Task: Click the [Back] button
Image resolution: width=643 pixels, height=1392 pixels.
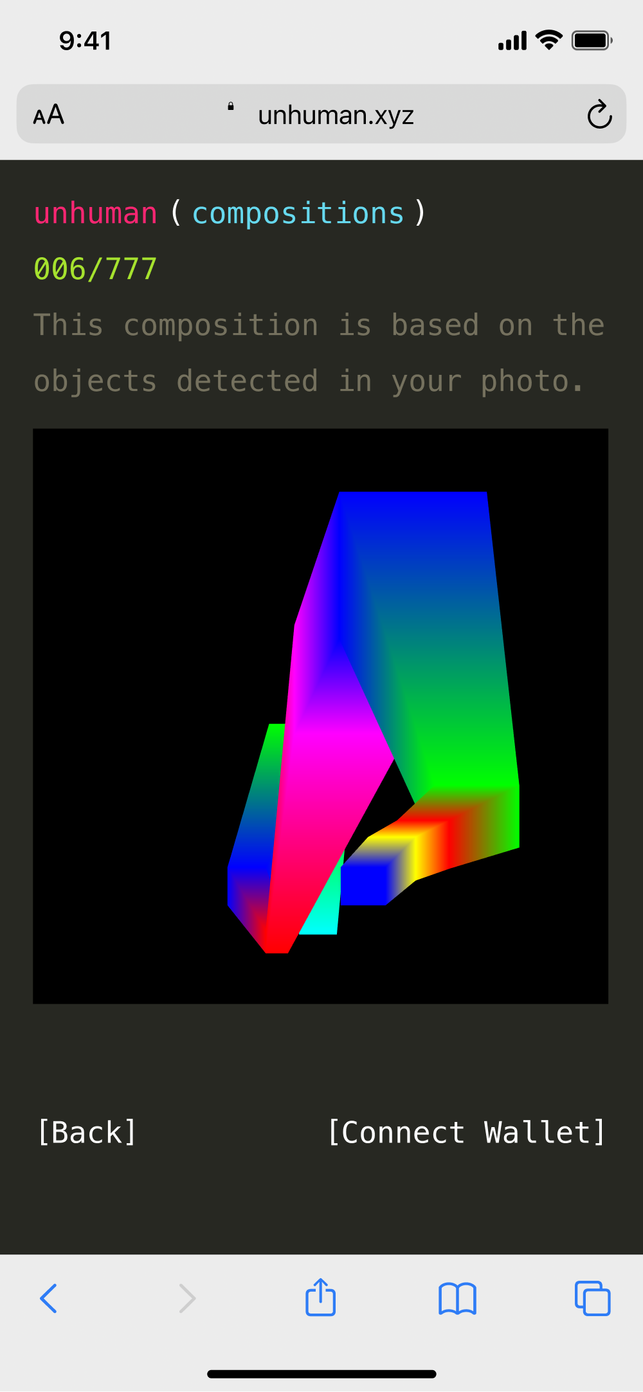Action: pyautogui.click(x=87, y=1132)
